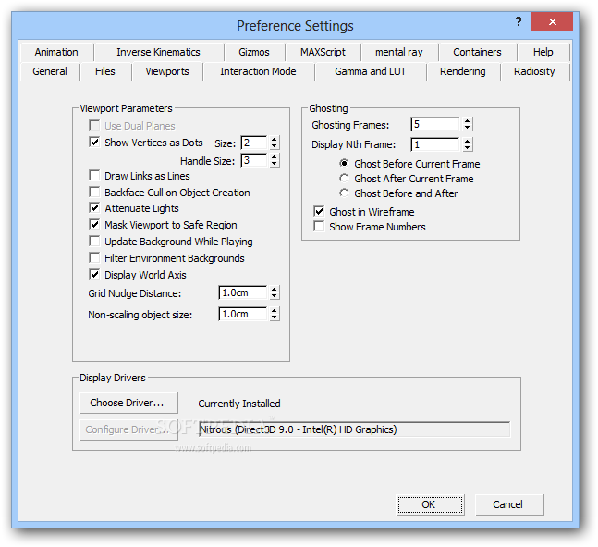Switch to the Radiosity tab
Viewport: 598px width, 547px height.
(534, 71)
